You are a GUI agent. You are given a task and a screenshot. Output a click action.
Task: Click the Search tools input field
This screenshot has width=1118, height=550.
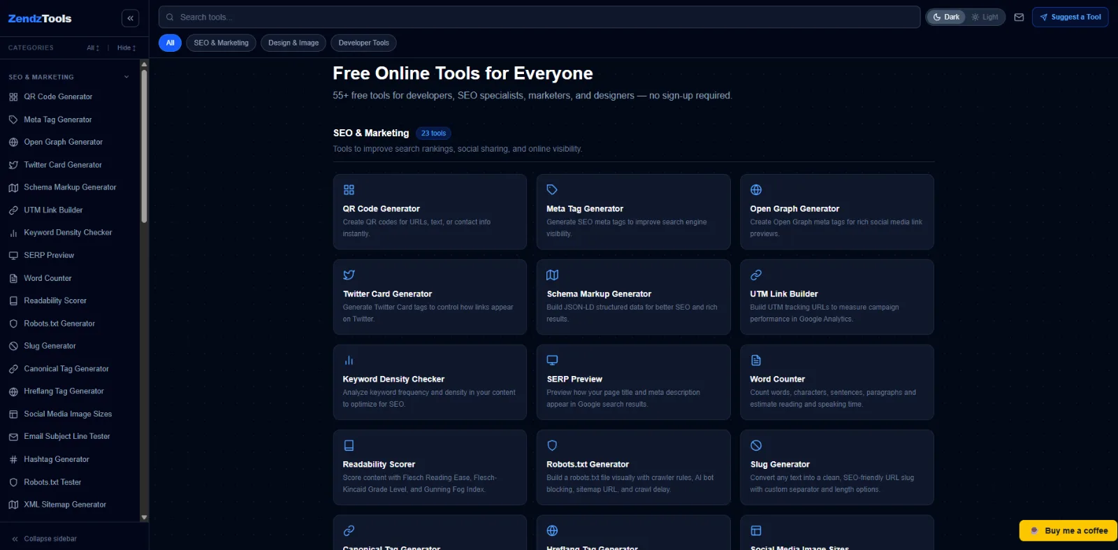[539, 17]
